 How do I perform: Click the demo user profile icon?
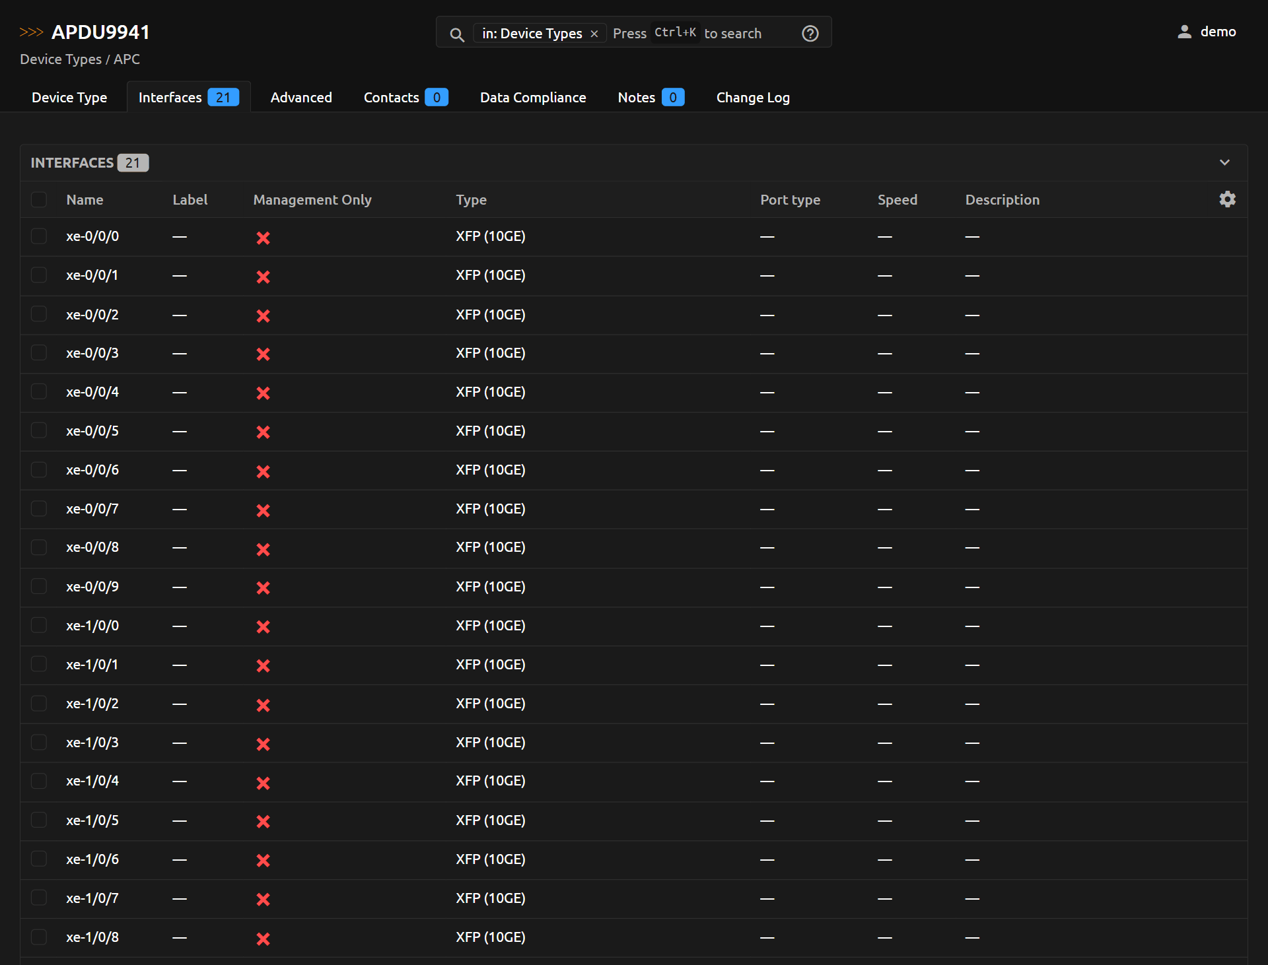(x=1185, y=32)
